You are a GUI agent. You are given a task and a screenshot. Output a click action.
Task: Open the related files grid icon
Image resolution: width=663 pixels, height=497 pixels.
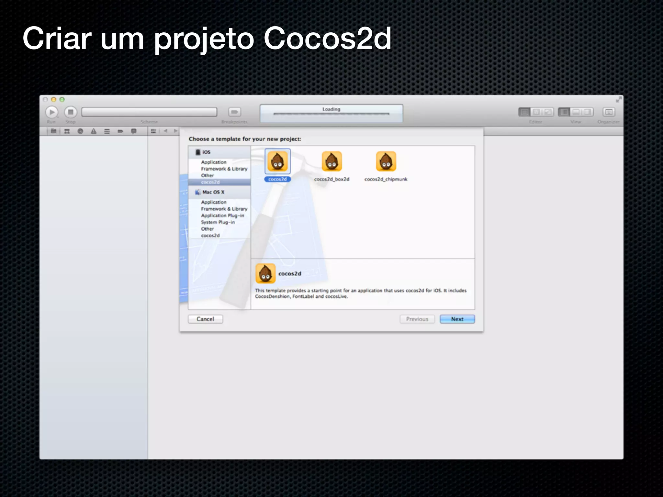pos(153,131)
